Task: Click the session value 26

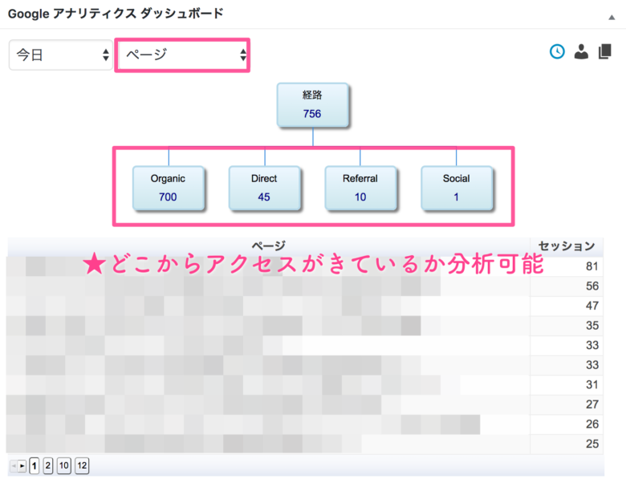Action: (592, 424)
